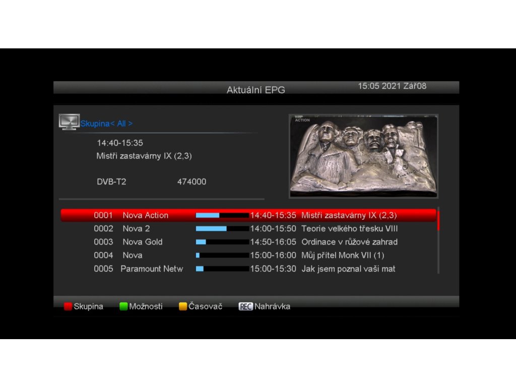Select channel row 0001 Nova Action

[248, 215]
